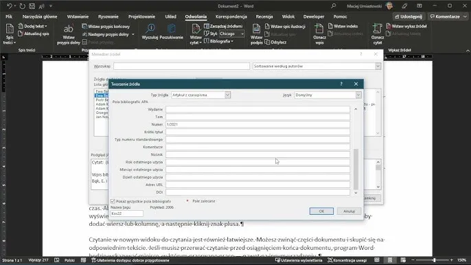The width and height of the screenshot is (471, 265).
Task: Click the Polski language indicator
Action: pyautogui.click(x=70, y=260)
